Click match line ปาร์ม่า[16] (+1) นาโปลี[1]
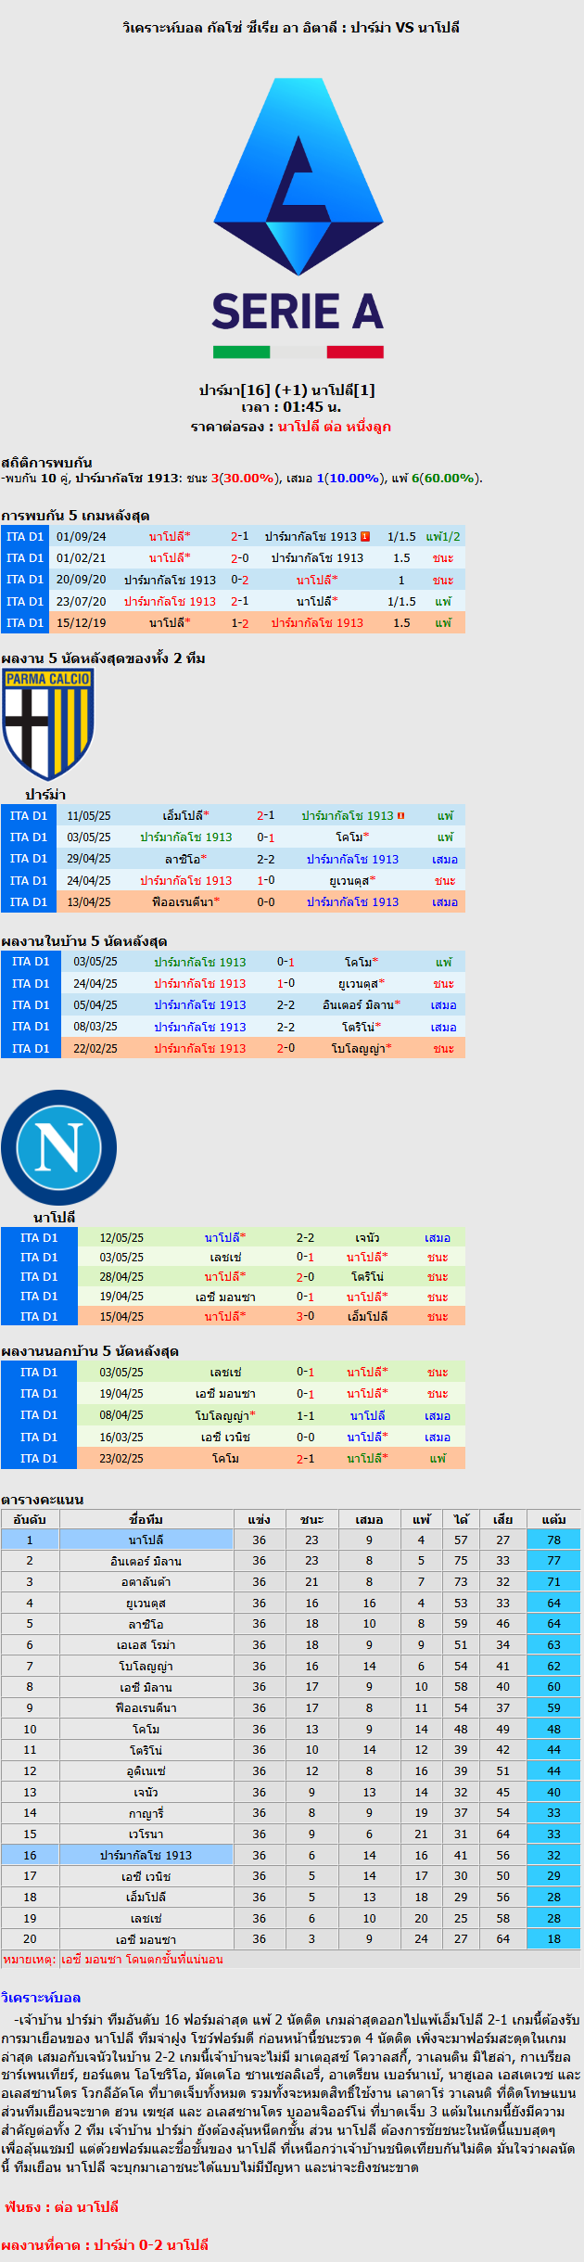Viewport: 584px width, 2262px height. [x=287, y=390]
